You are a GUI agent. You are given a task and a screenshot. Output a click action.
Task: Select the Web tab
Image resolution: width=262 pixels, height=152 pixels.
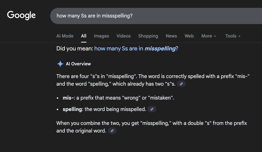189,36
